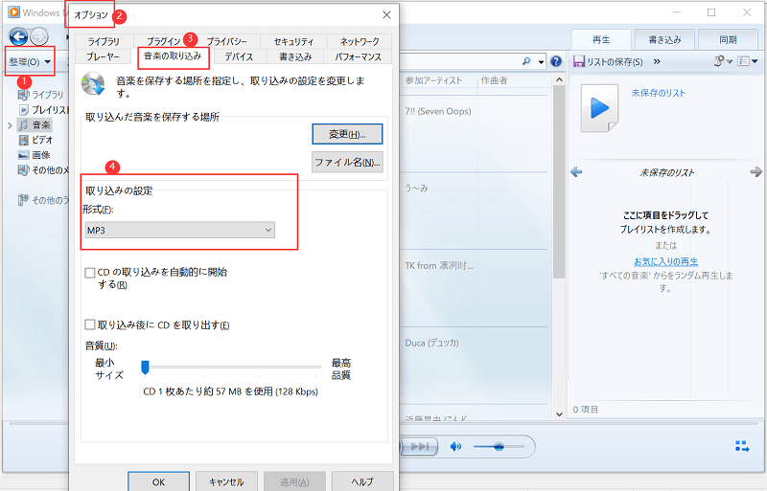Open the MP3 format dropdown
The width and height of the screenshot is (767, 491).
click(179, 230)
